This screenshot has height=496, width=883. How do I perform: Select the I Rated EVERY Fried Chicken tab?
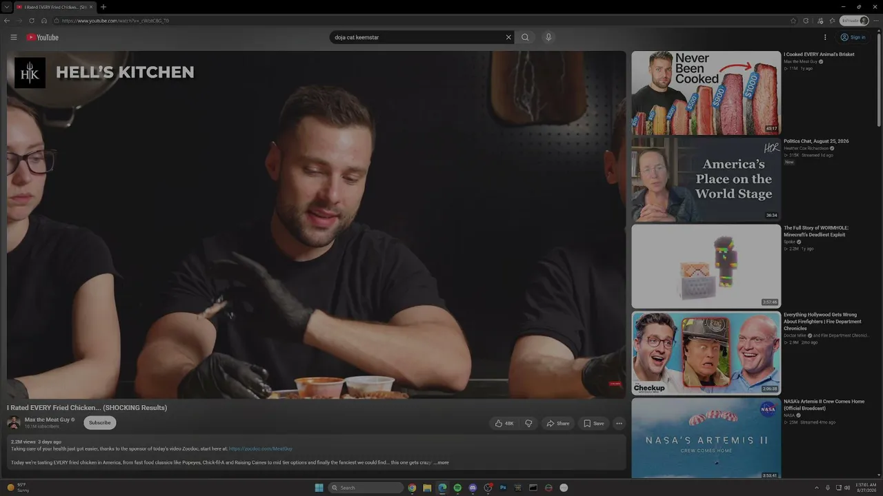[54, 7]
